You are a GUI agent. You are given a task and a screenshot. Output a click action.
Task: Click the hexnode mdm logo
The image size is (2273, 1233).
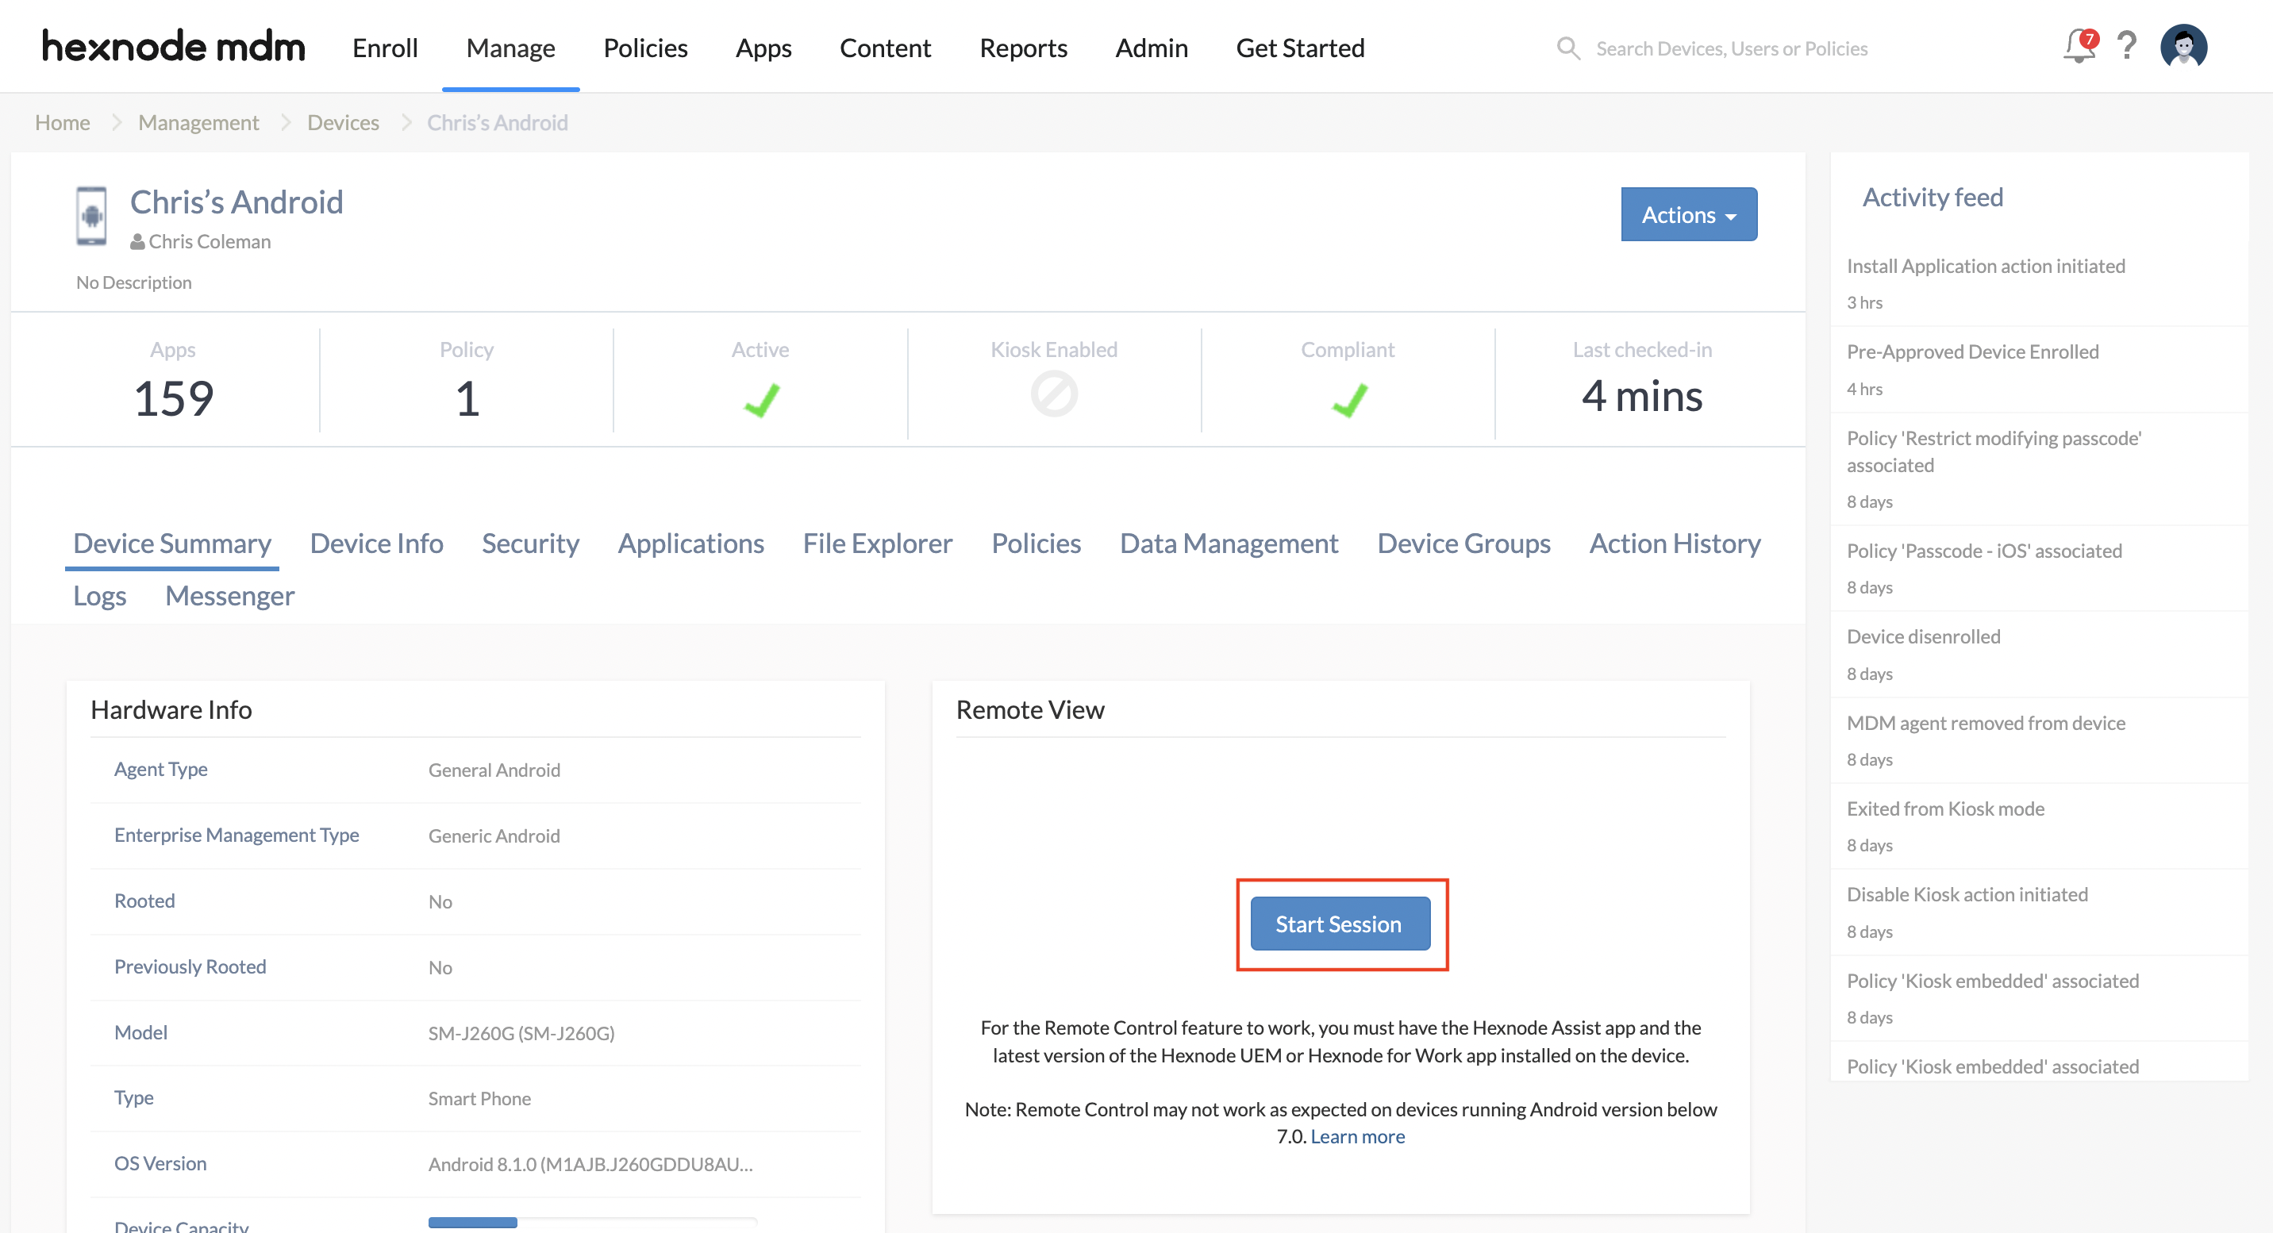pyautogui.click(x=173, y=46)
